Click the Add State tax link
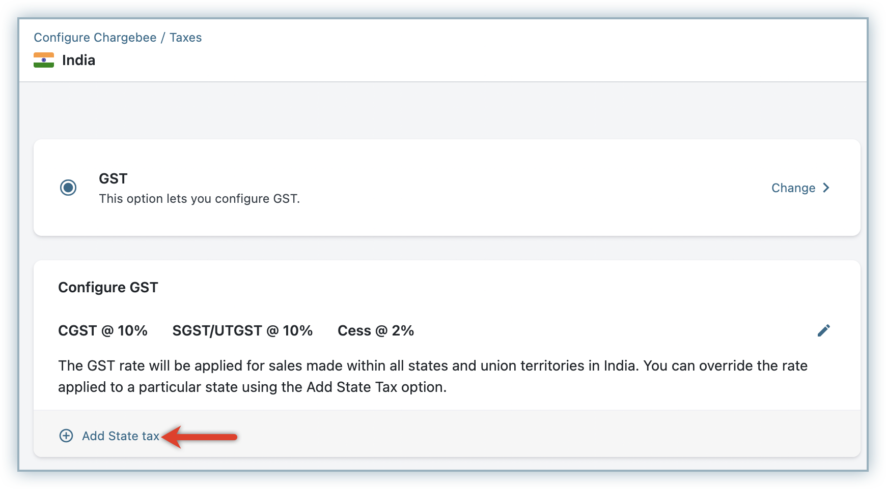This screenshot has width=886, height=489. (121, 436)
